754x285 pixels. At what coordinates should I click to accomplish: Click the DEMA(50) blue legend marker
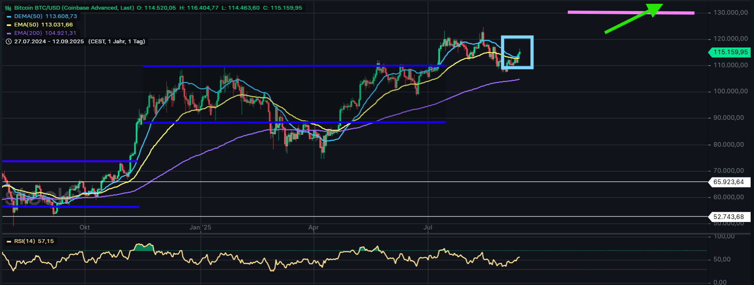pos(9,16)
